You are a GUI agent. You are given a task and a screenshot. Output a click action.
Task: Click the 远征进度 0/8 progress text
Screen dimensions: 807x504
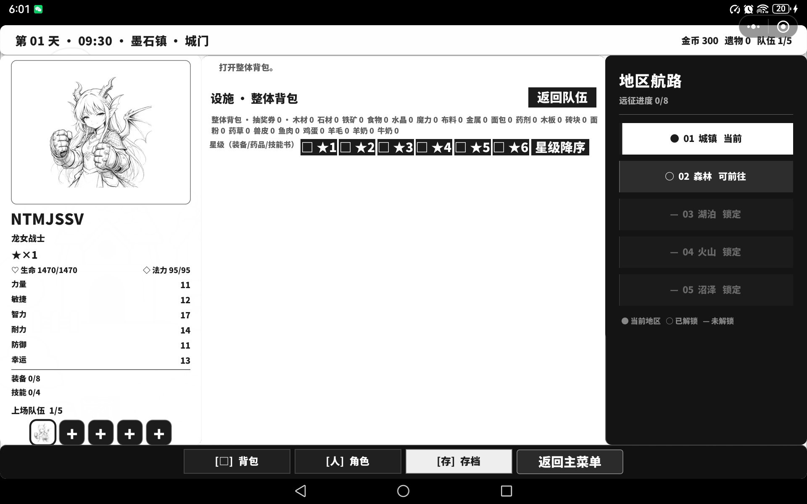(x=643, y=101)
